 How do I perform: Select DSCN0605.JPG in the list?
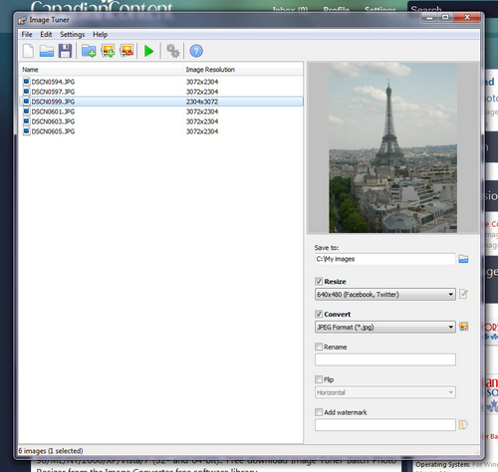[161, 131]
